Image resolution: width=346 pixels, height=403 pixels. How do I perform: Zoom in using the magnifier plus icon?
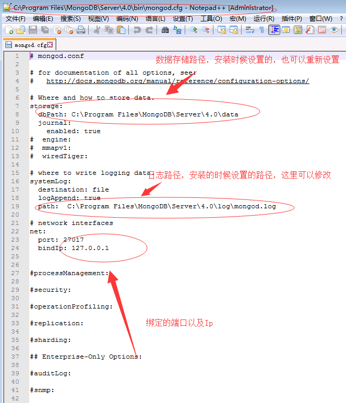point(194,30)
